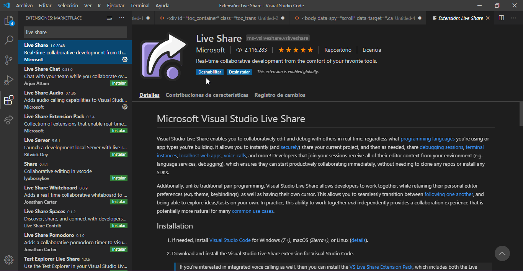The height and width of the screenshot is (271, 523).
Task: Open the 'details' link for Linux
Action: 358,240
